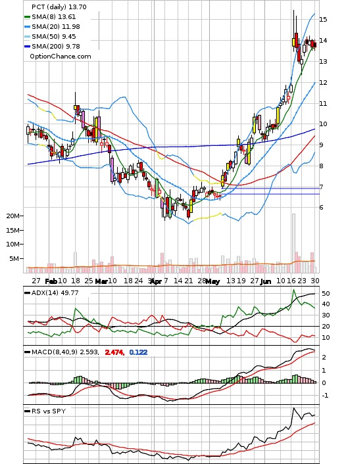Click the 20M volume axis label
The image size is (346, 464).
(12, 216)
